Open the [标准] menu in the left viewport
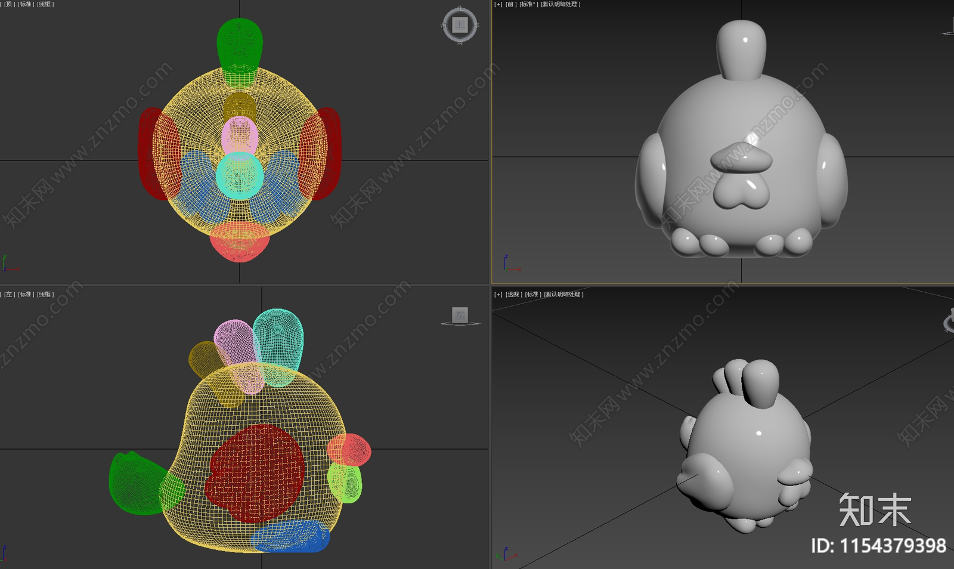 tap(26, 294)
